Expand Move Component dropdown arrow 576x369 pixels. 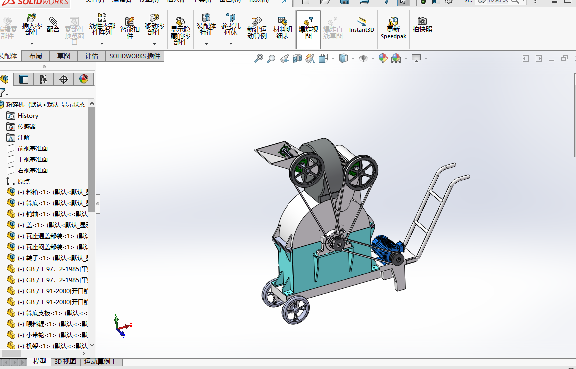[154, 44]
